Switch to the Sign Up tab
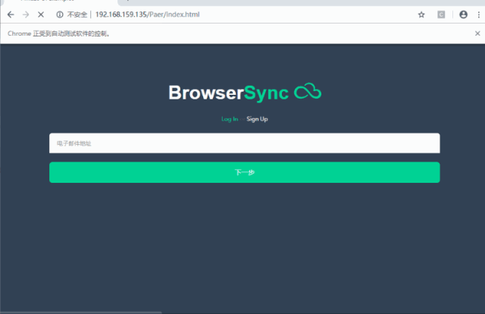The width and height of the screenshot is (485, 314). [257, 119]
